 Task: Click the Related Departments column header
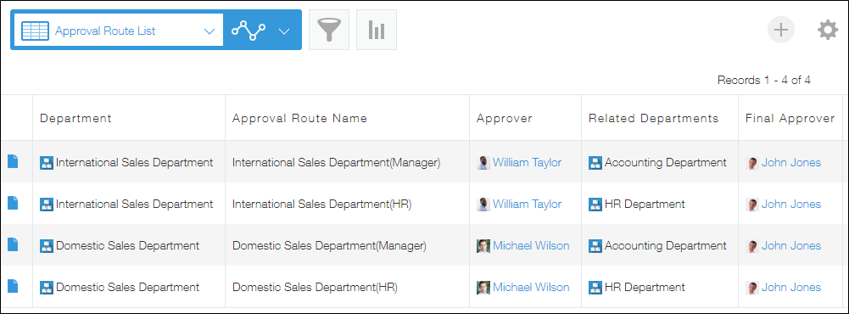pos(660,117)
